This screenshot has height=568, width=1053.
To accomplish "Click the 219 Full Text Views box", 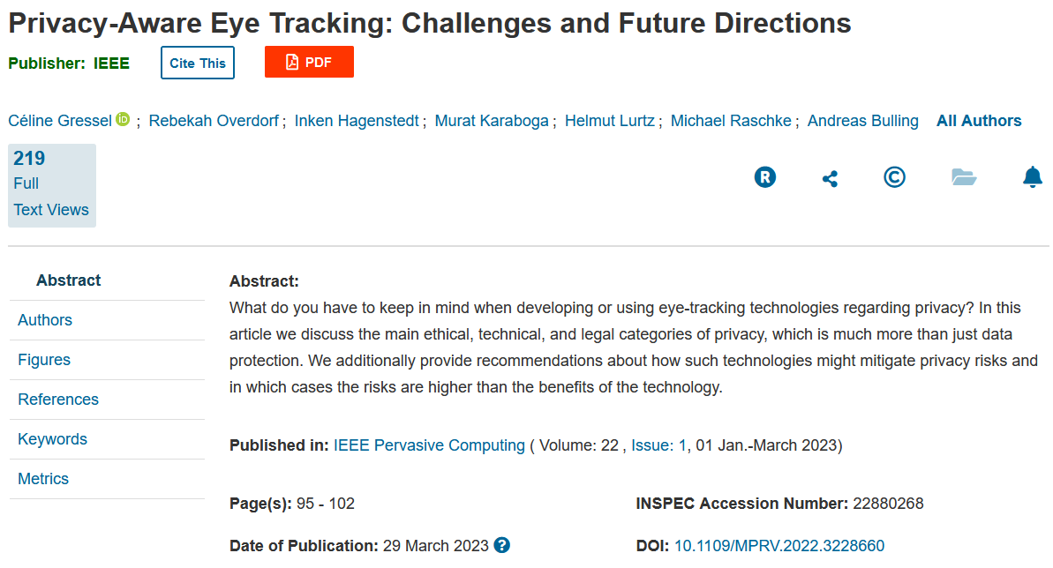I will [52, 185].
